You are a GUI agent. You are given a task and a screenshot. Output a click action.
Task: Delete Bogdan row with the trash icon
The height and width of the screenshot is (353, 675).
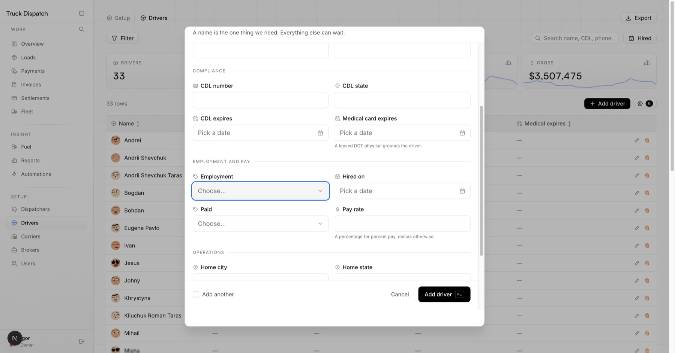(647, 193)
